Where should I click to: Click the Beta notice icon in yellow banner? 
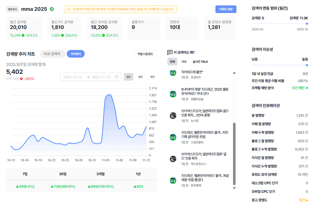pyautogui.click(x=69, y=9)
